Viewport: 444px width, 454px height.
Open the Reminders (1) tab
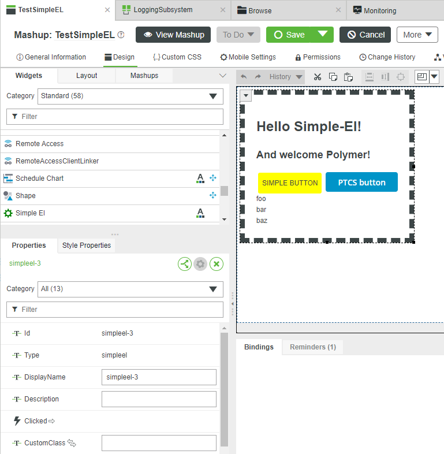pos(313,347)
